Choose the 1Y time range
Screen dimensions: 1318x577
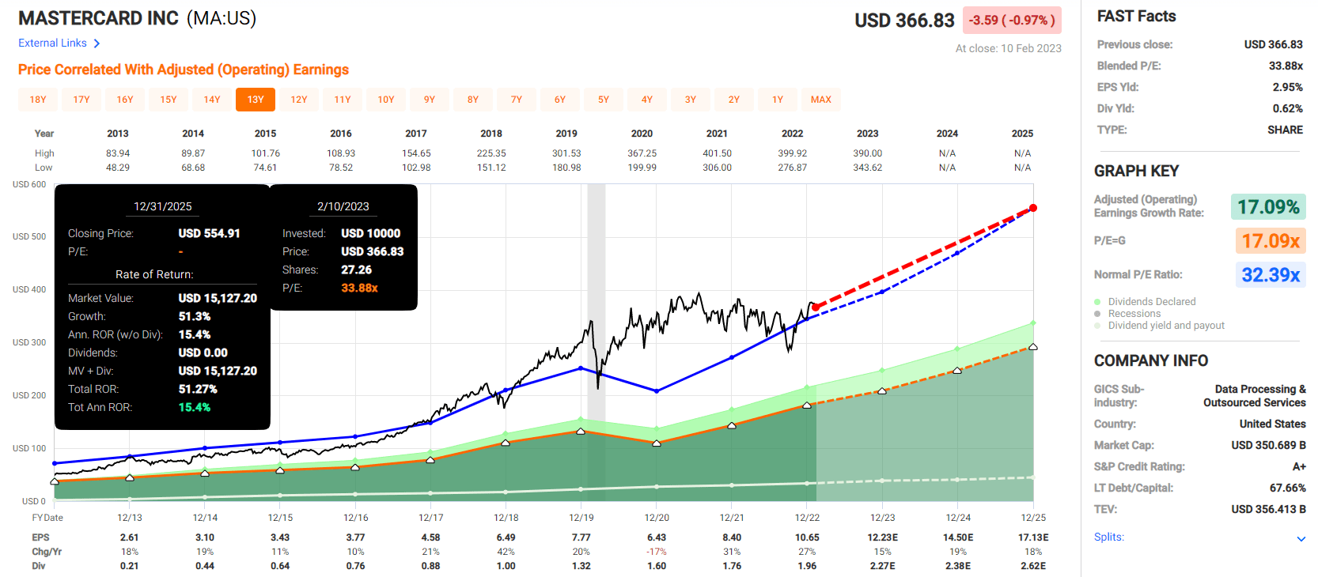778,100
